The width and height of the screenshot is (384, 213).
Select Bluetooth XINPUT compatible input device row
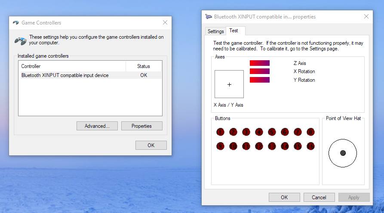coord(90,75)
